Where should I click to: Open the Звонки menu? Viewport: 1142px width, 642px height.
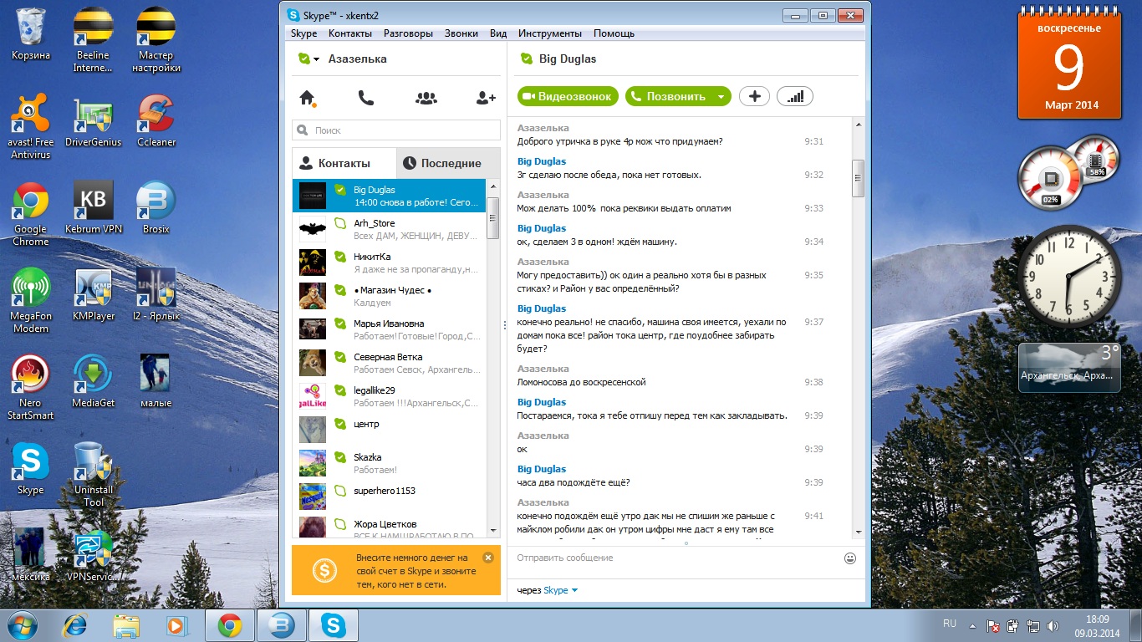click(461, 33)
